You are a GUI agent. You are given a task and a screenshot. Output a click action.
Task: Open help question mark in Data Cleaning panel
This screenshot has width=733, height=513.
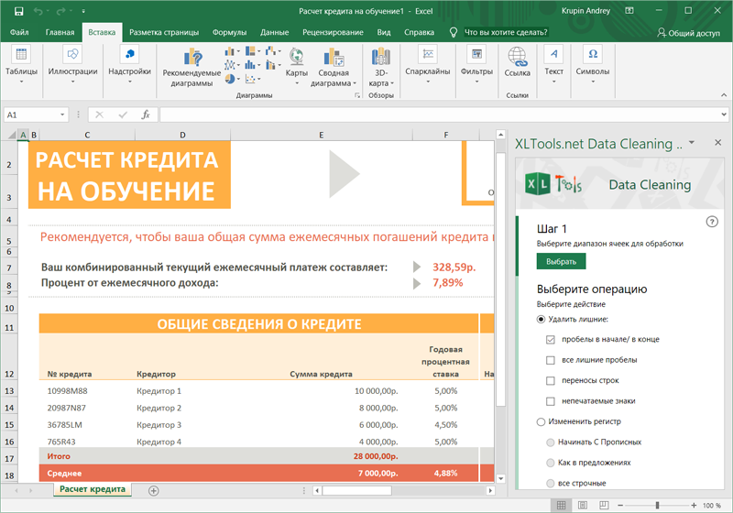pyautogui.click(x=712, y=222)
